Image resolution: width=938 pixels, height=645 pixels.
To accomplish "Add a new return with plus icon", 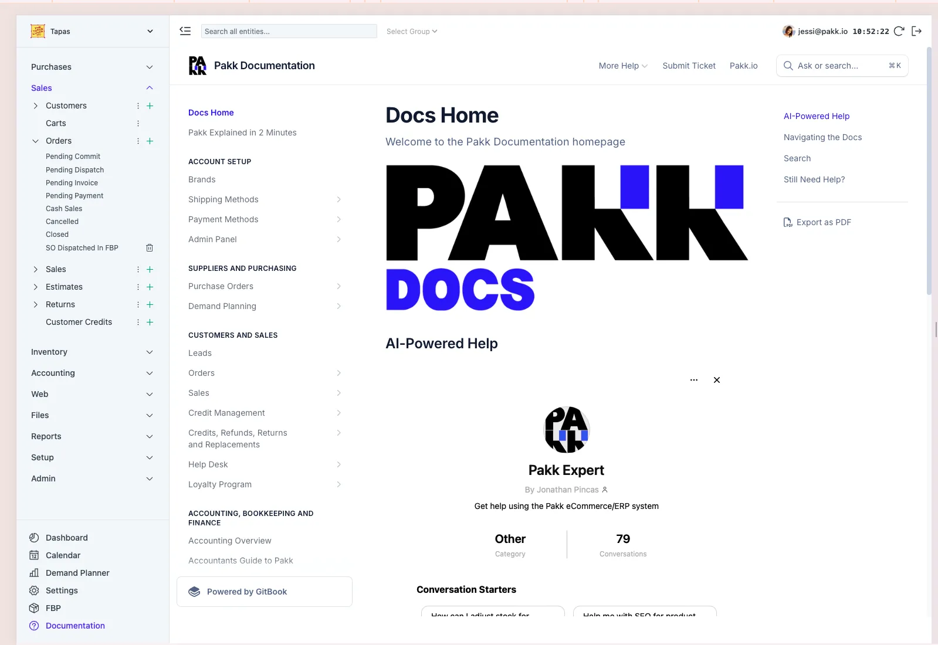I will coord(150,304).
